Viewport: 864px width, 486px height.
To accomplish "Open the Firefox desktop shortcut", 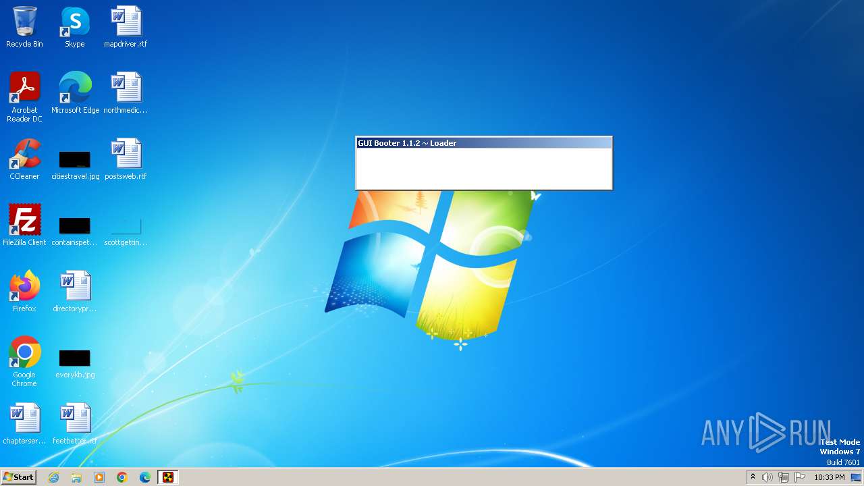I will pyautogui.click(x=24, y=291).
